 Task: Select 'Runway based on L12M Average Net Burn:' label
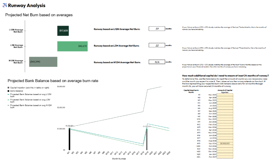pos(117,29)
